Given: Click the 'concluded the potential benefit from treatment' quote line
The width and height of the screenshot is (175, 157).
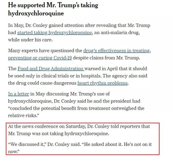Looking at the screenshot, I should point(76,108).
